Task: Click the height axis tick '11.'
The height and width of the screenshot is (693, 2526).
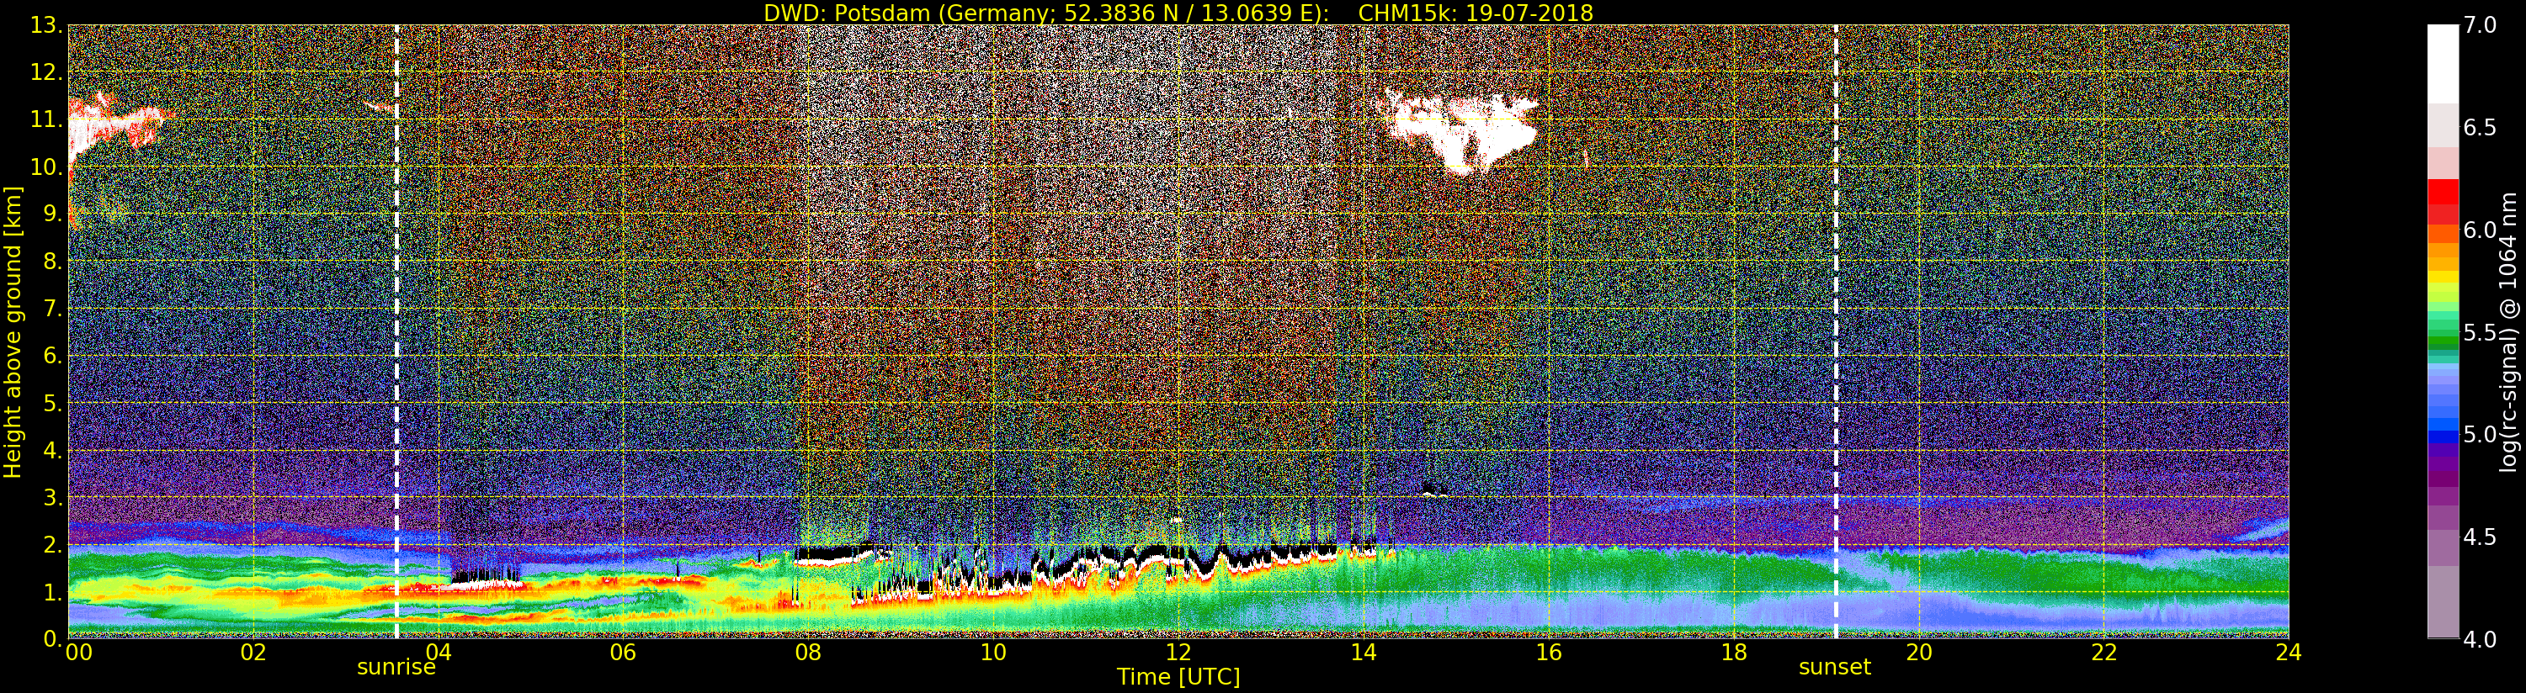Action: 46,119
